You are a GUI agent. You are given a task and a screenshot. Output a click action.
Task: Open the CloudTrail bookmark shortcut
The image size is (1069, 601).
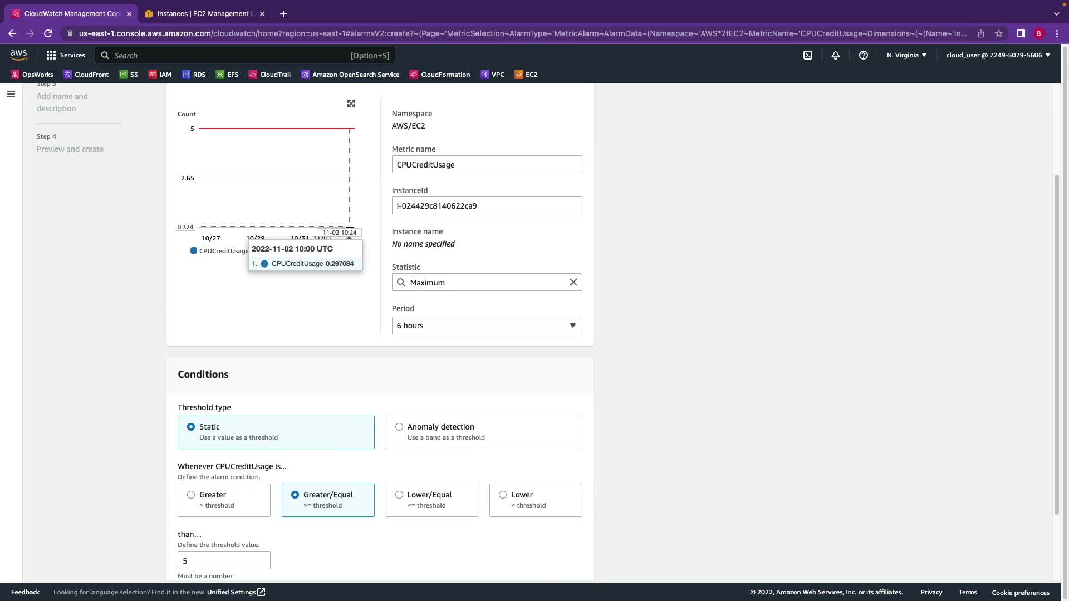tap(269, 75)
